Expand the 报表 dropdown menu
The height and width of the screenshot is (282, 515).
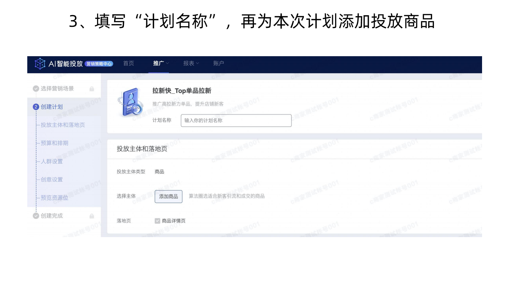tap(191, 63)
